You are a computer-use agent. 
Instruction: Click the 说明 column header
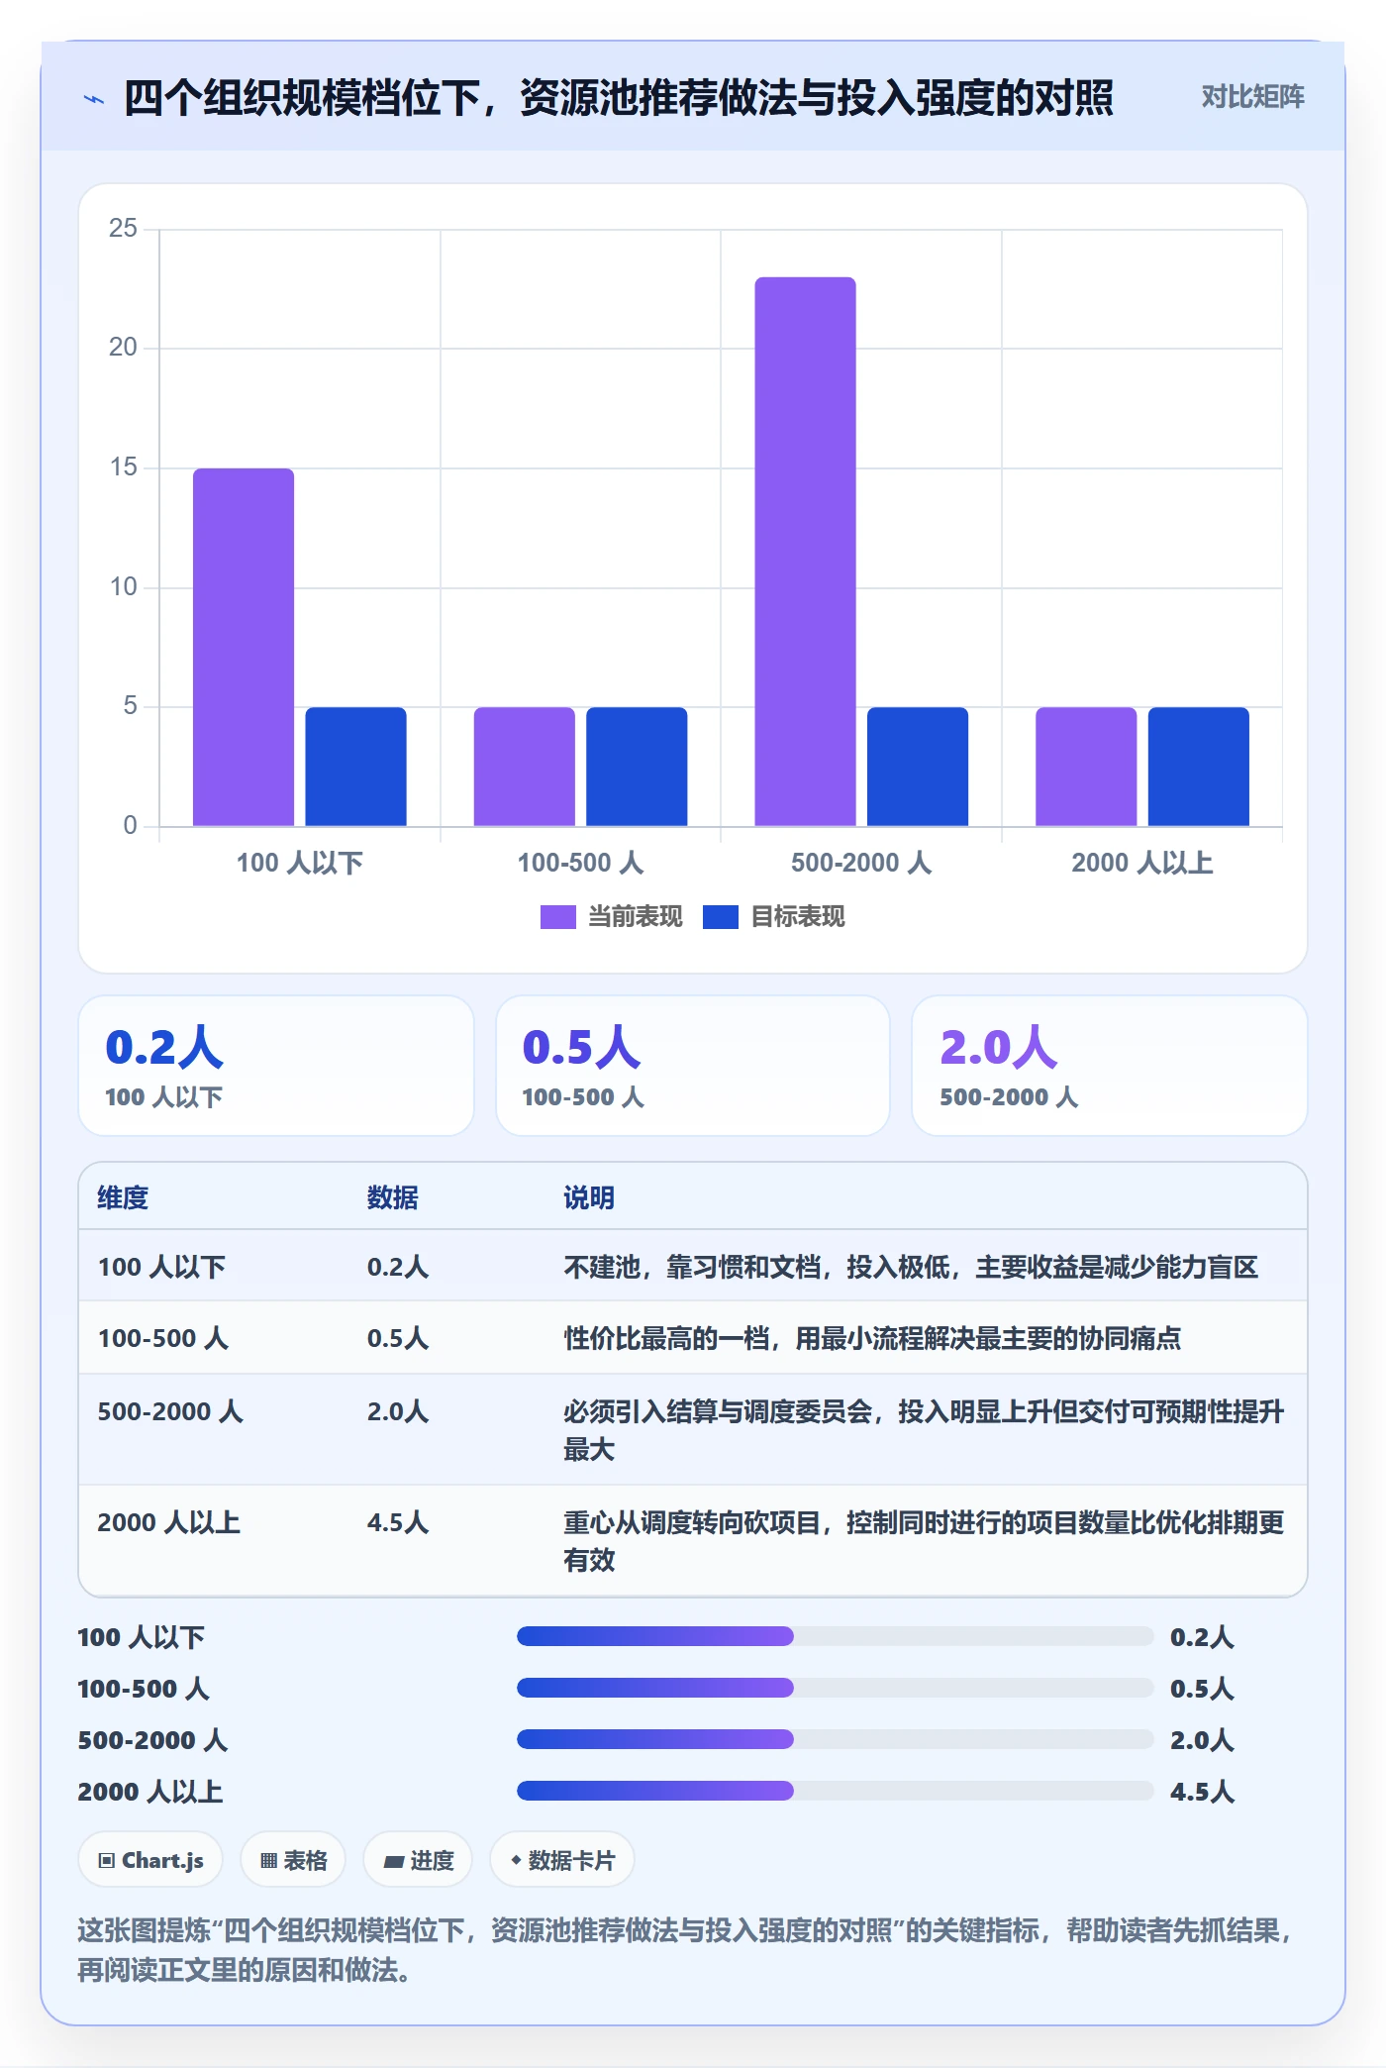589,1197
